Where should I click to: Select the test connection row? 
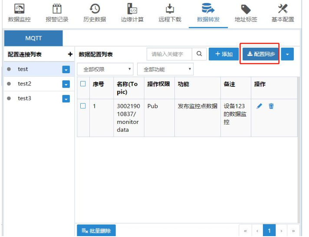point(39,69)
